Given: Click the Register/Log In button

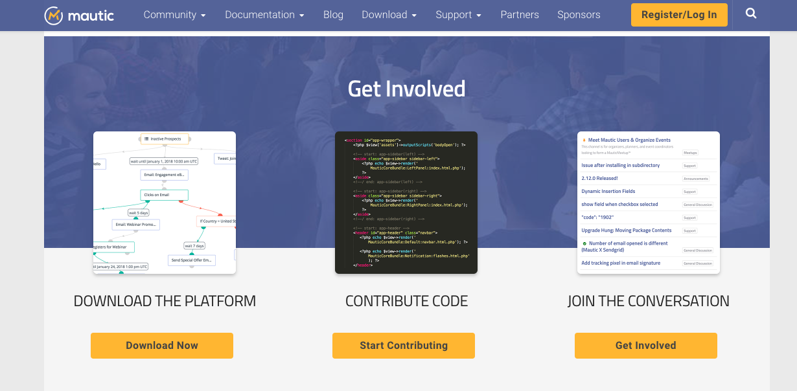Looking at the screenshot, I should point(679,15).
